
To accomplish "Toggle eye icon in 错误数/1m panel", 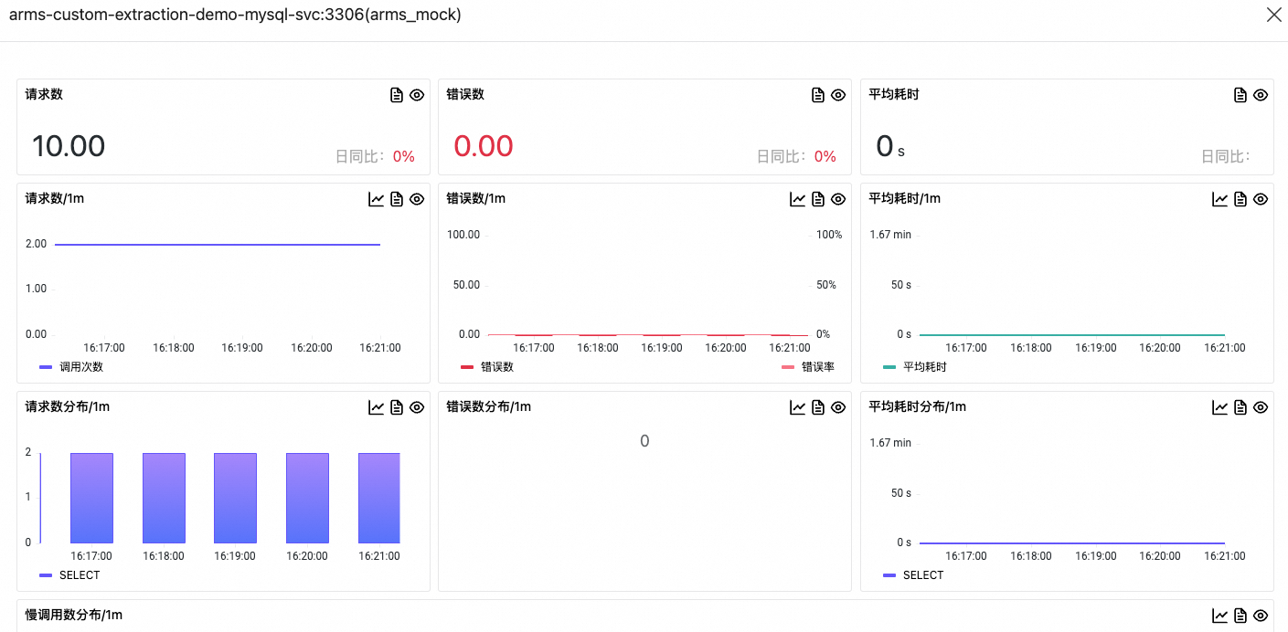I will coord(838,199).
